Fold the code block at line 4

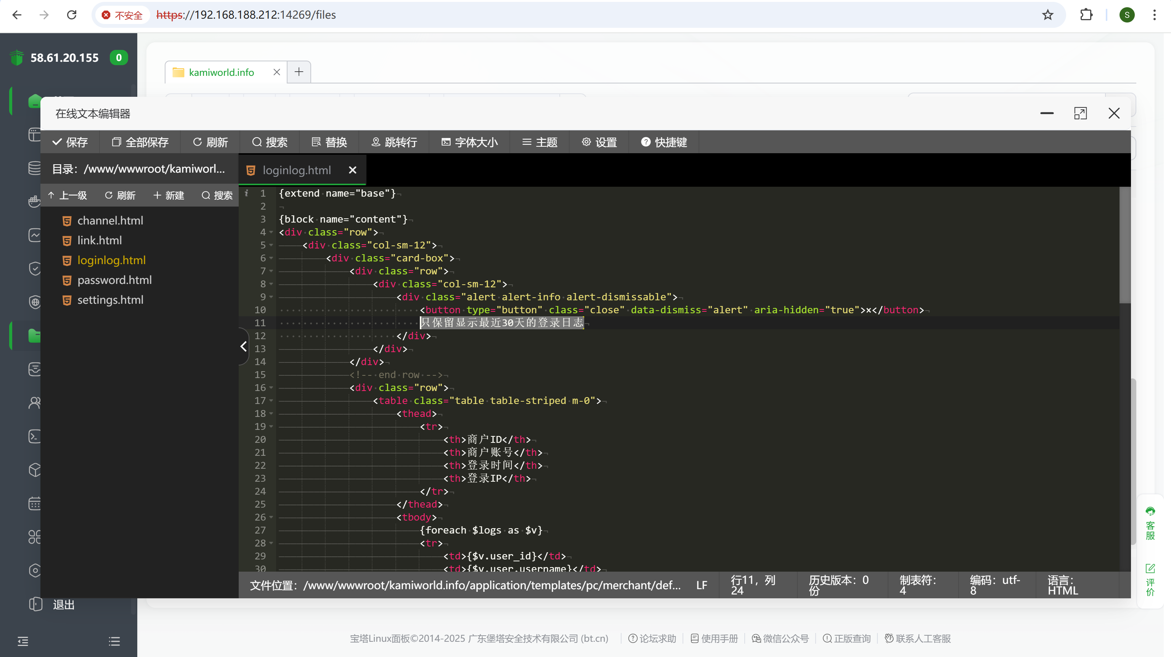click(x=271, y=232)
